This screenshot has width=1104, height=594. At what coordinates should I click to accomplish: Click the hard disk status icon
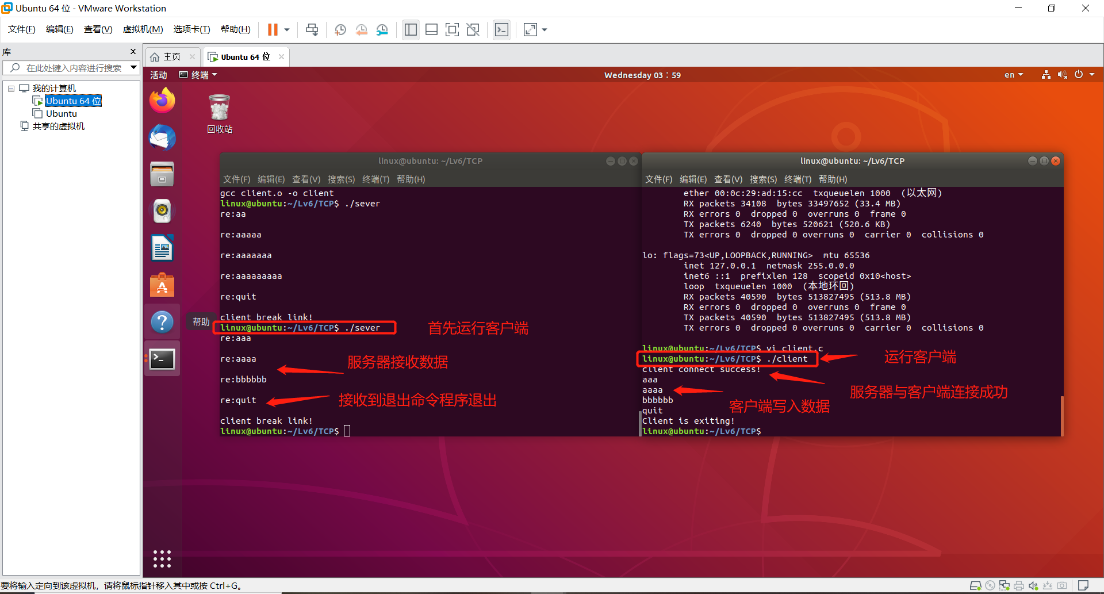(x=975, y=585)
